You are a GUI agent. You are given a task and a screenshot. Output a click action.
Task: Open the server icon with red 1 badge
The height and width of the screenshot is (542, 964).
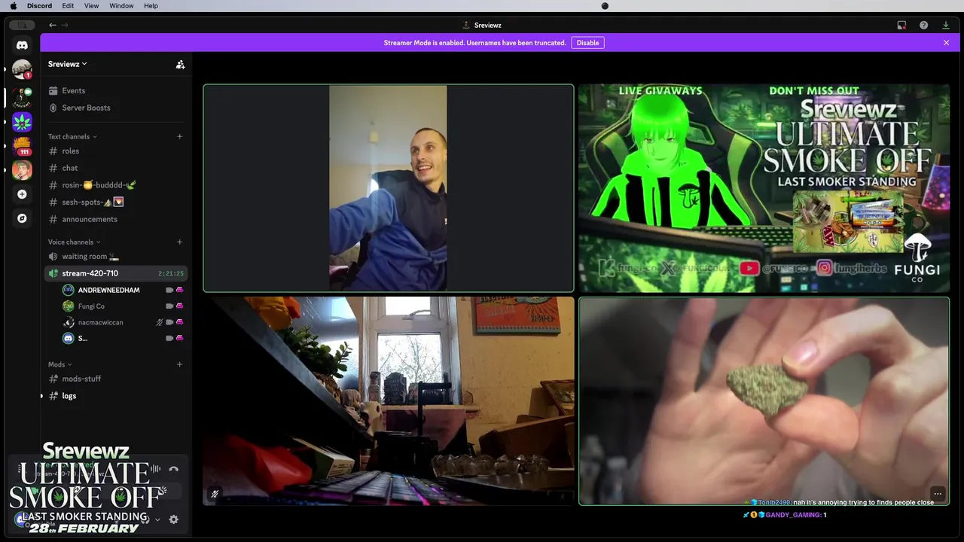point(22,70)
